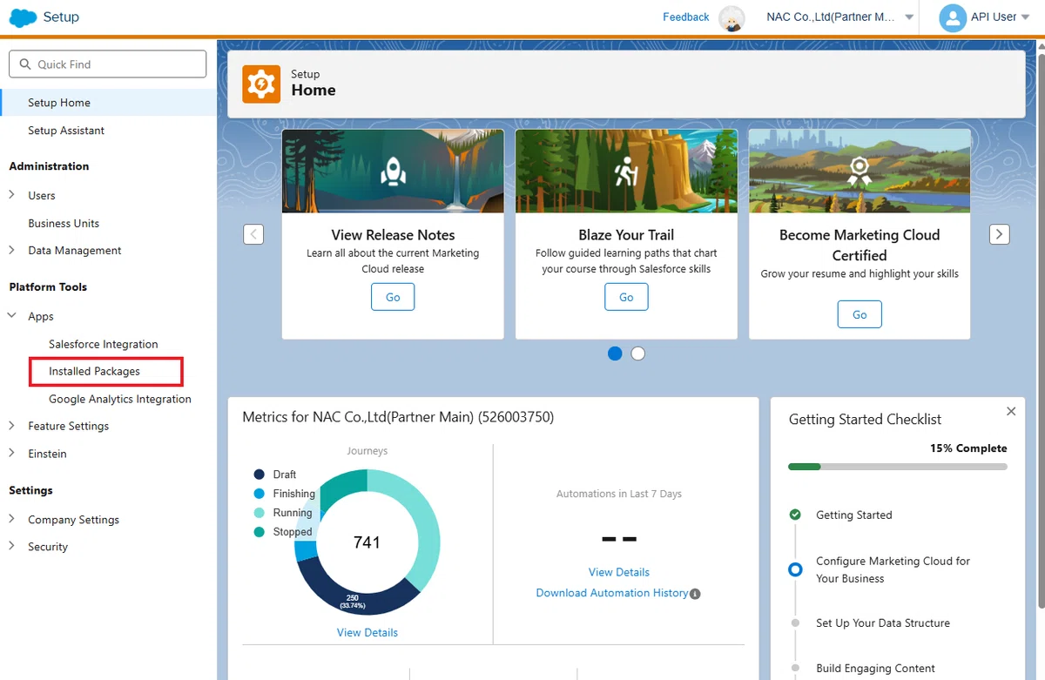Select the second carousel page dot
This screenshot has width=1045, height=680.
pos(638,353)
